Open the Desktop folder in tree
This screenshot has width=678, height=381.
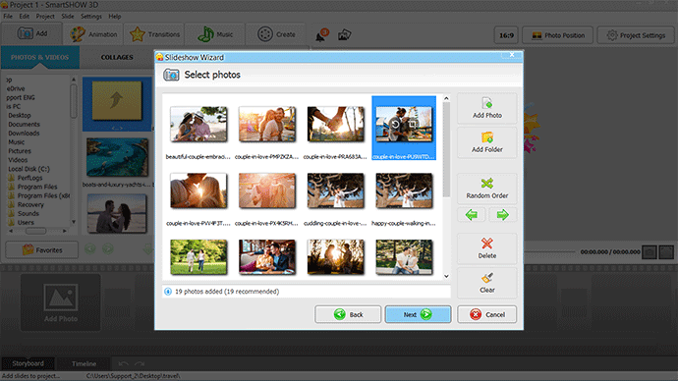point(20,115)
